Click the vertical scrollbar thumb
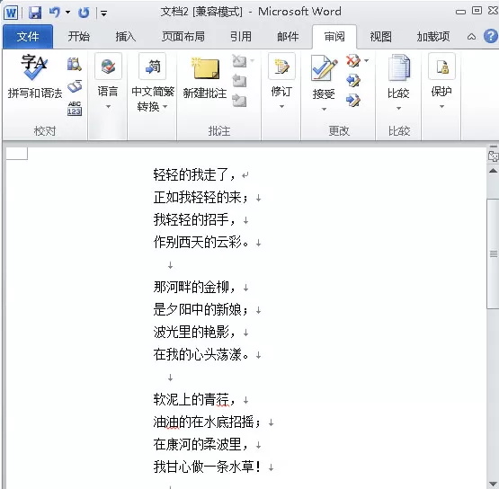The height and width of the screenshot is (489, 499). [x=493, y=253]
